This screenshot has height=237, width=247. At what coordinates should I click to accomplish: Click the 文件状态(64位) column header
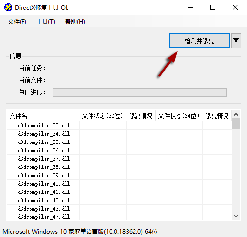click(x=179, y=116)
